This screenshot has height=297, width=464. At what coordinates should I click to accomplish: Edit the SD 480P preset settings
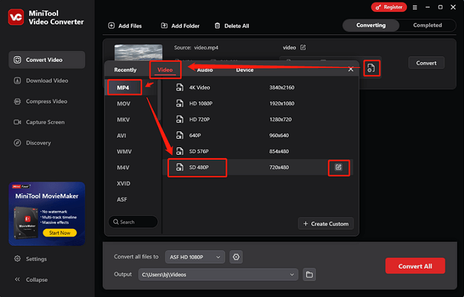point(339,167)
